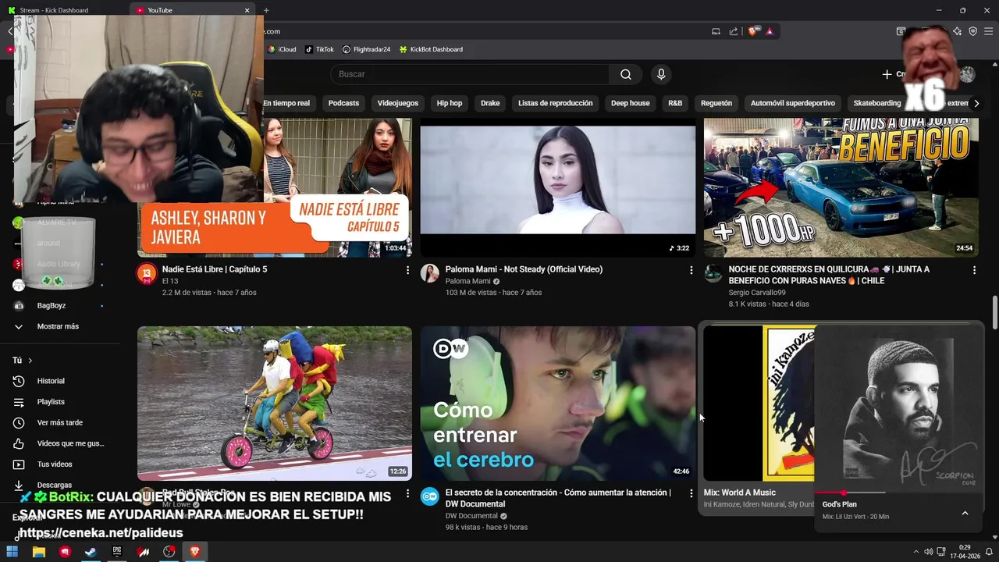Image resolution: width=999 pixels, height=562 pixels.
Task: Launch Steam from taskbar
Action: point(91,552)
